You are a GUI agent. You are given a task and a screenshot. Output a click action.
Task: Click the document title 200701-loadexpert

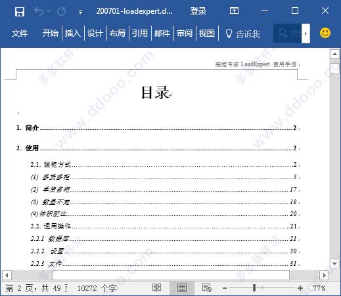(134, 11)
